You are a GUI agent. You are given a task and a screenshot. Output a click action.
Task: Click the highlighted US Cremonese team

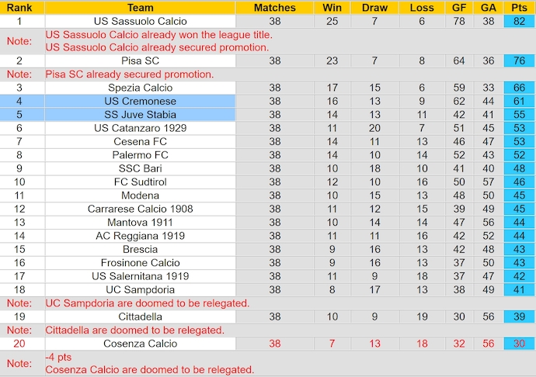pos(140,102)
